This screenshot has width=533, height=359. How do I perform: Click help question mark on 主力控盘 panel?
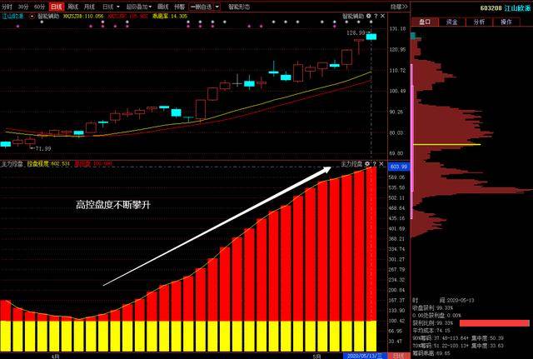tap(375, 165)
